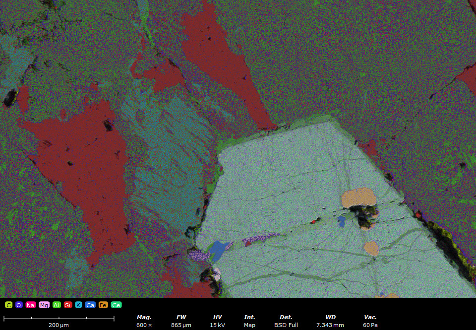Screen dimensions: 476x330
Task: Click the Ca calcium element badge
Action: [x=90, y=305]
